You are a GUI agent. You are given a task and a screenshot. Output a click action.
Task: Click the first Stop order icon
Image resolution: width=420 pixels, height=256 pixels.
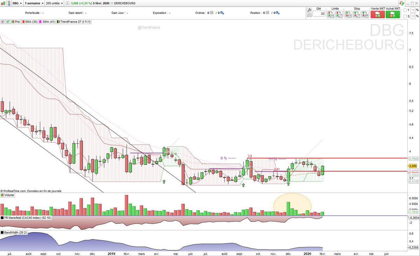pos(348,14)
